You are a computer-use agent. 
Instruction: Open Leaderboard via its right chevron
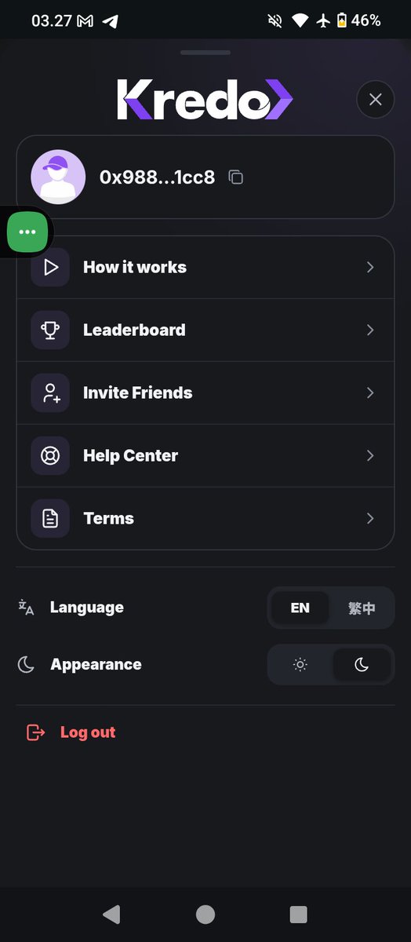point(370,330)
